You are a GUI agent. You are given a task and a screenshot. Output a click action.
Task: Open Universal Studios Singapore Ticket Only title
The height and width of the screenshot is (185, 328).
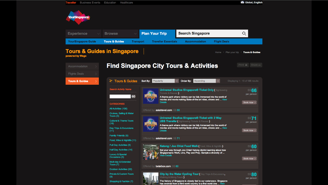[x=187, y=90]
